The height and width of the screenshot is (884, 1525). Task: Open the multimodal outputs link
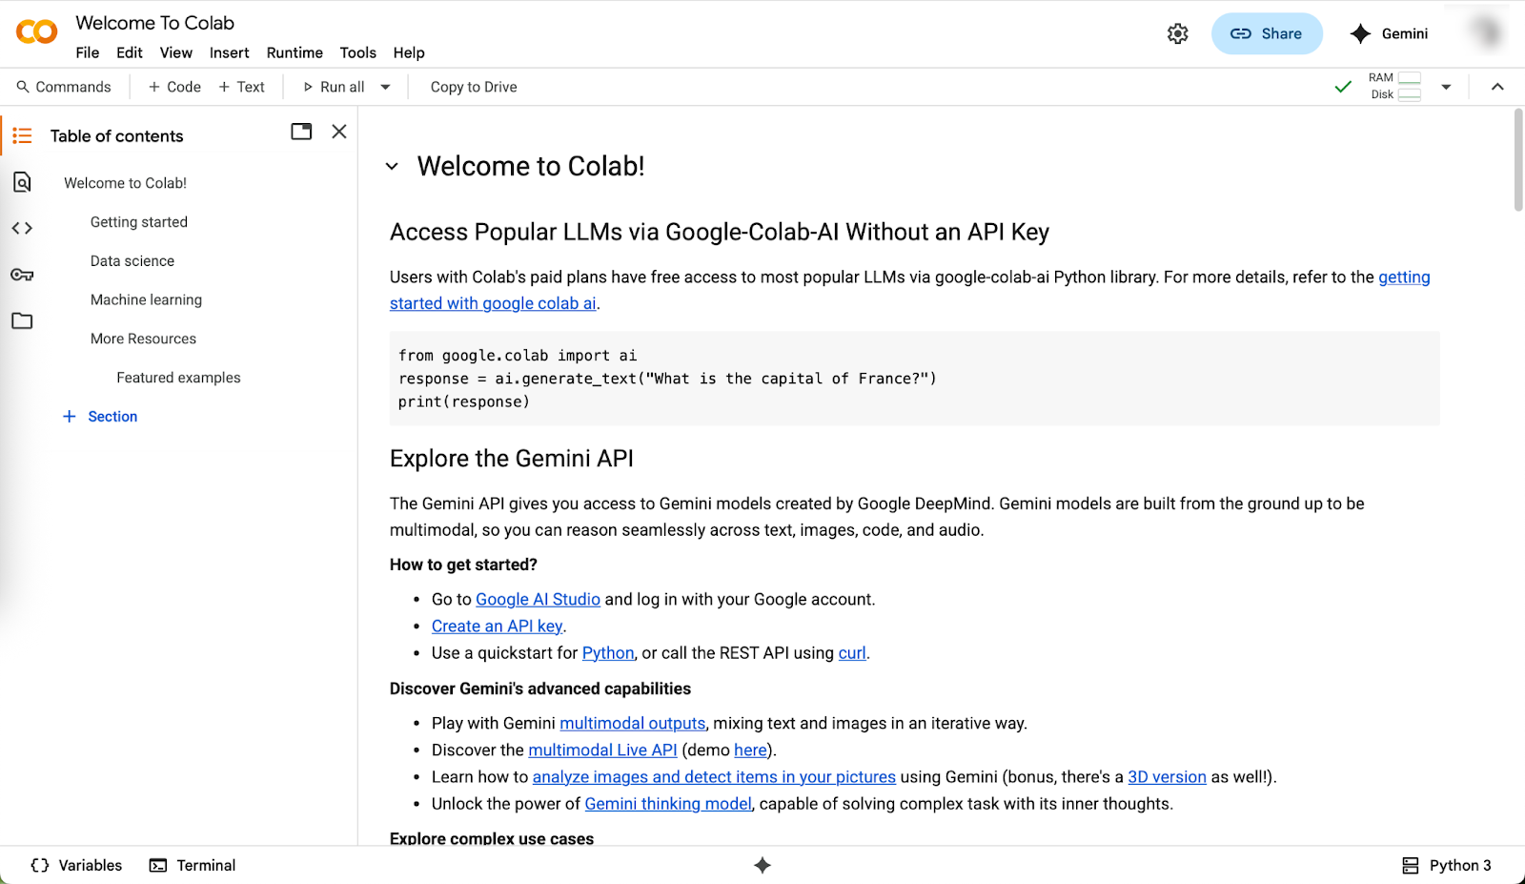(x=632, y=724)
